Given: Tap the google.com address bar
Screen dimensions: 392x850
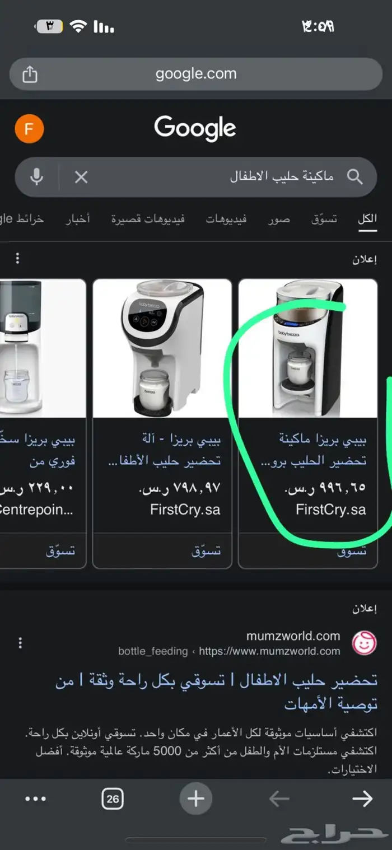Looking at the screenshot, I should coord(196,74).
